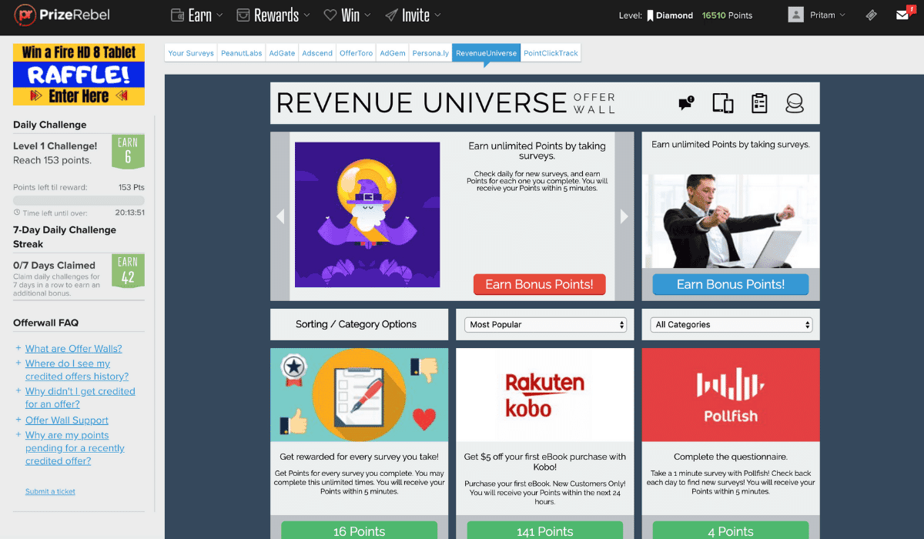Switch to the PeanutLabs tab
Screen dimensions: 924x539
(242, 53)
